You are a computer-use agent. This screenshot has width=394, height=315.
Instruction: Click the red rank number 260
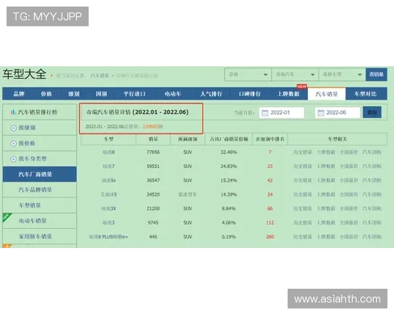[x=270, y=237]
